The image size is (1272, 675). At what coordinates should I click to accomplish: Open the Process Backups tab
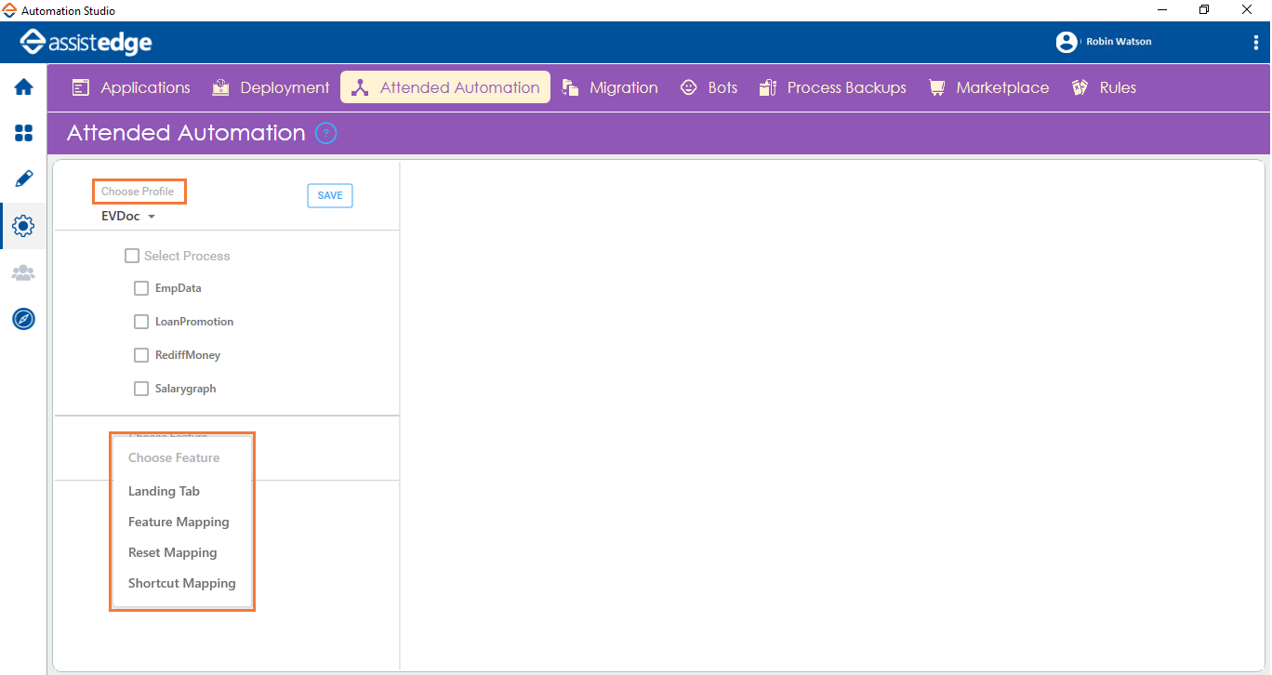tap(832, 87)
